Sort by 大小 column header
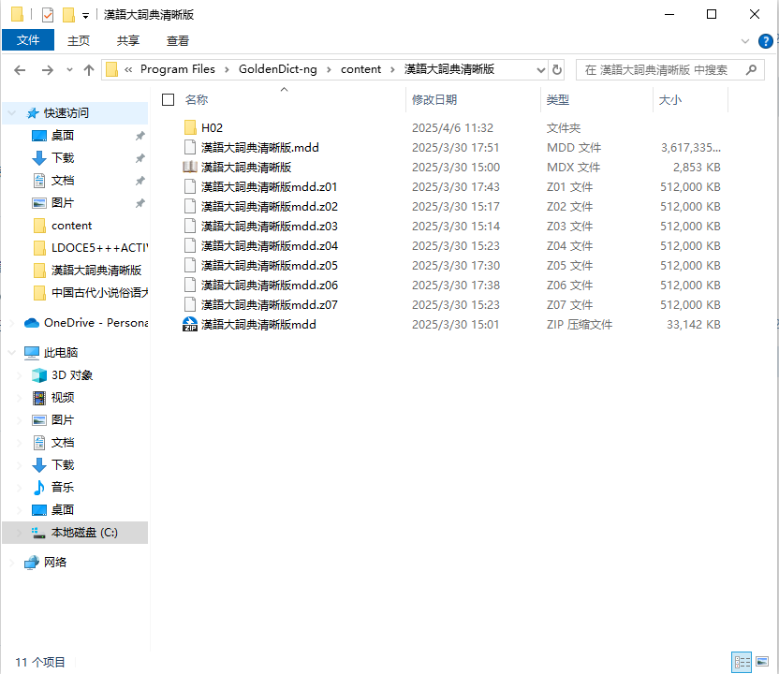This screenshot has width=779, height=674. point(669,100)
